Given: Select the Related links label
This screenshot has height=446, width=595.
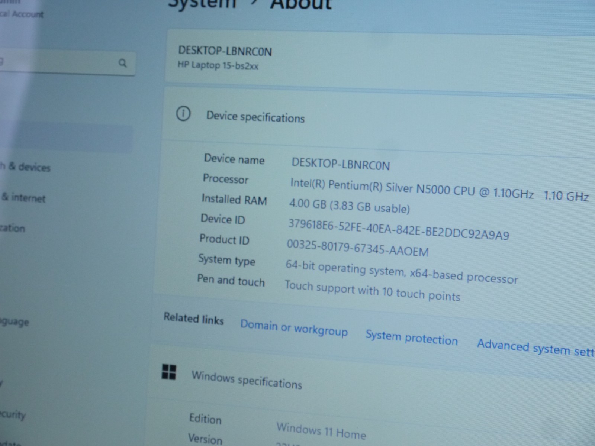Looking at the screenshot, I should point(194,319).
